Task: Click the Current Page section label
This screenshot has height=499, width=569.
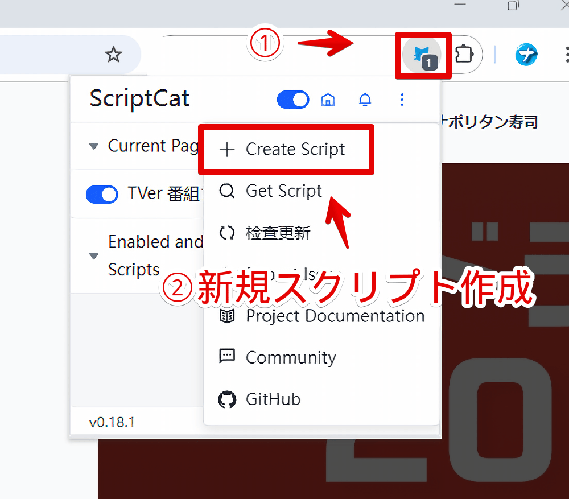Action: (x=153, y=146)
